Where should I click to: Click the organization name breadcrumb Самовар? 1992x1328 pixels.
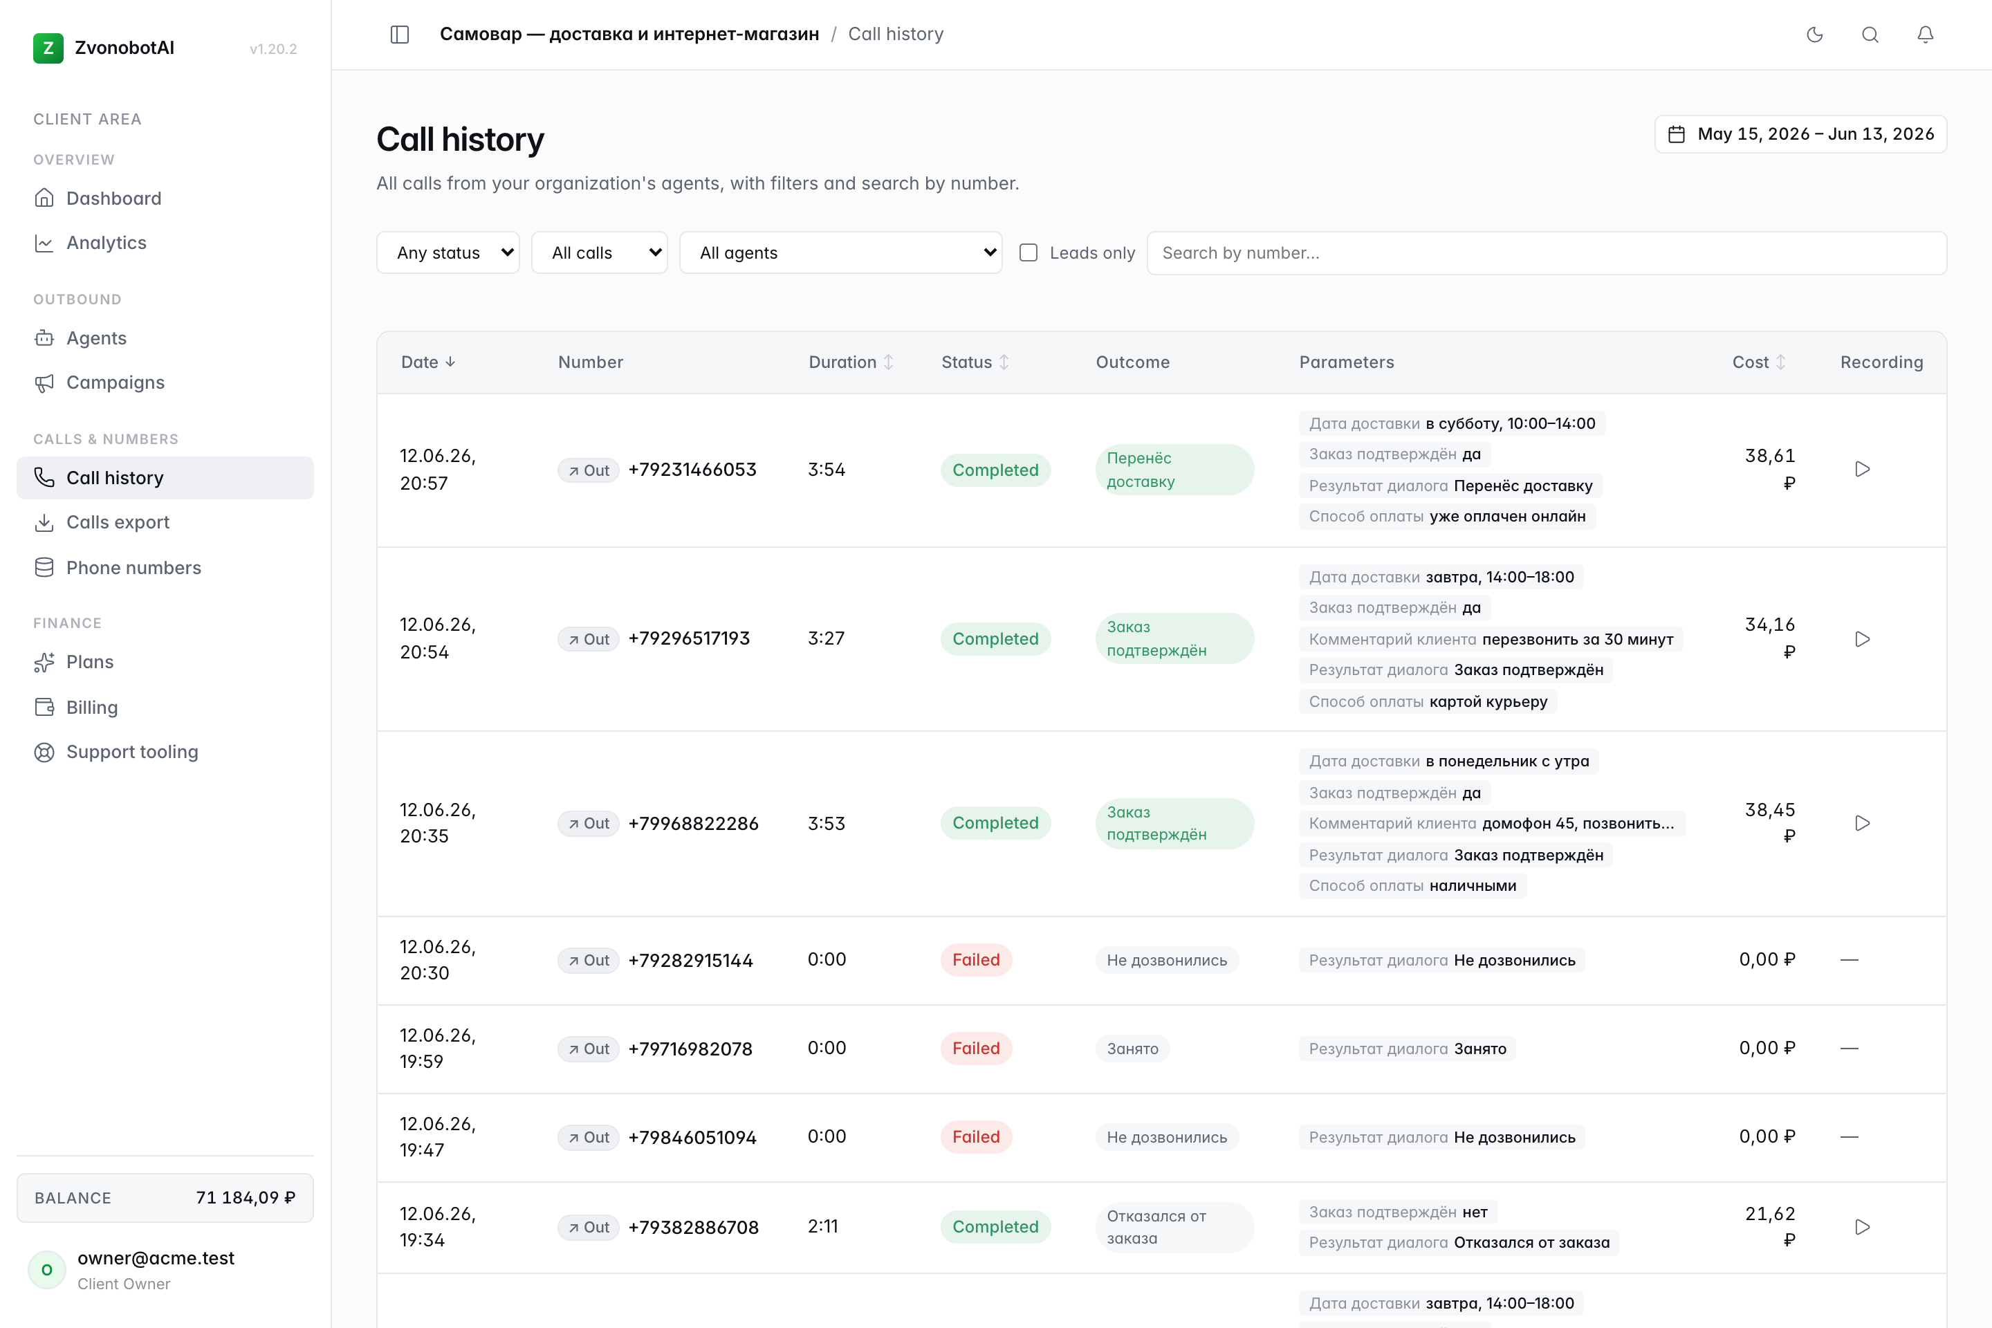[629, 34]
